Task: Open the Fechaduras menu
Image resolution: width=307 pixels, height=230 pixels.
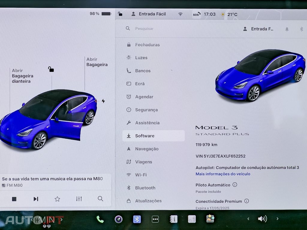Action: click(x=147, y=45)
